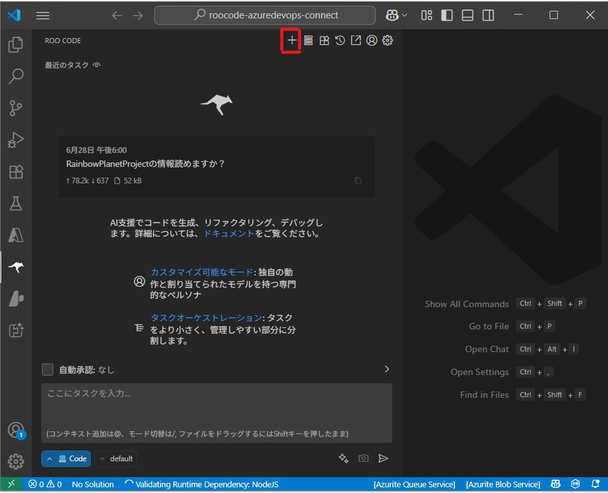
Task: Open the Roo Code marketplace grid icon
Action: coord(324,41)
